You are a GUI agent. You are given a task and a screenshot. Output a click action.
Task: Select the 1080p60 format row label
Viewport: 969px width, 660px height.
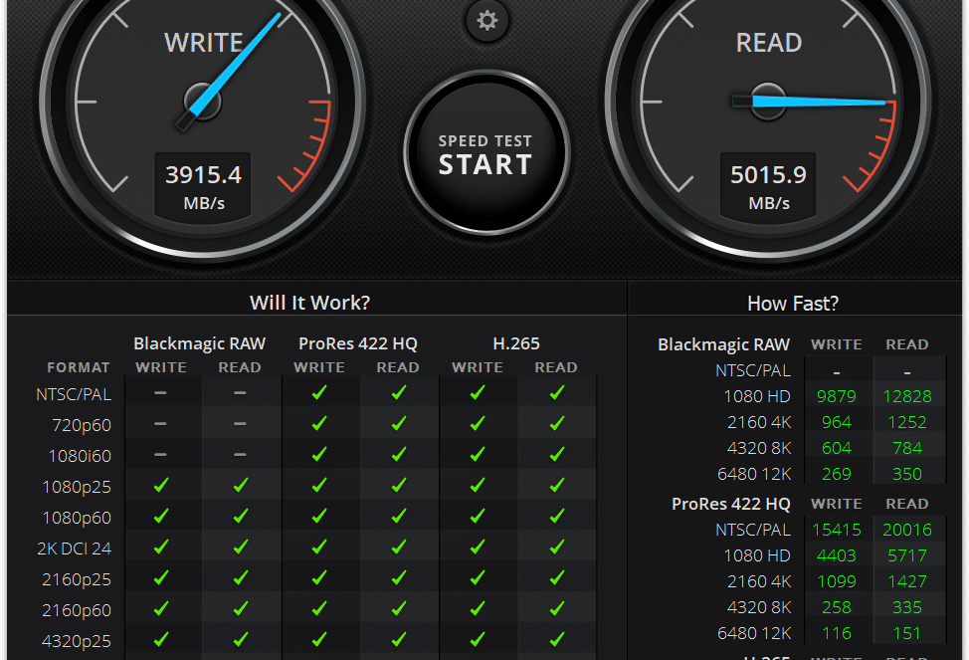coord(77,518)
